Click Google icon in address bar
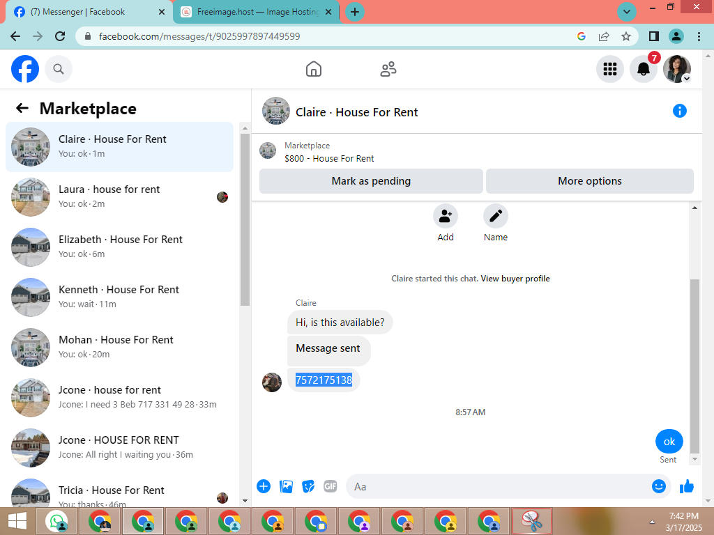This screenshot has height=535, width=714. (x=581, y=36)
